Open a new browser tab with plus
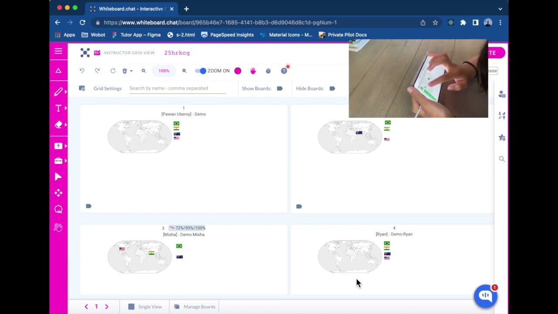This screenshot has width=558, height=314. click(x=186, y=9)
